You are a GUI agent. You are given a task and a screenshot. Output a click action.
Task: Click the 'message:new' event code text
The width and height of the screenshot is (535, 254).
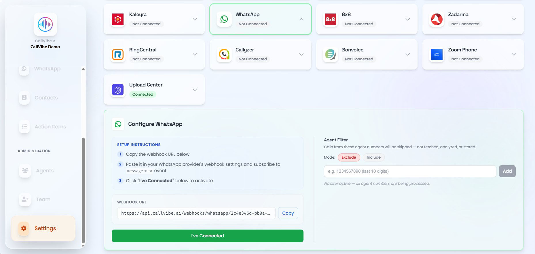click(x=139, y=171)
